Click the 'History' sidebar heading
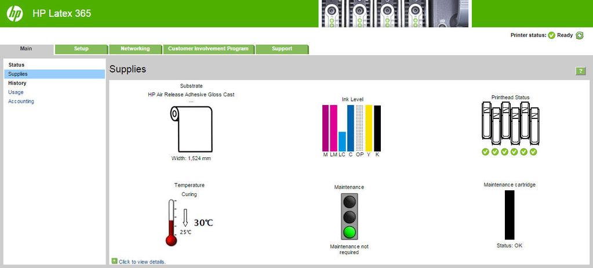Image resolution: width=593 pixels, height=268 pixels. pyautogui.click(x=17, y=84)
